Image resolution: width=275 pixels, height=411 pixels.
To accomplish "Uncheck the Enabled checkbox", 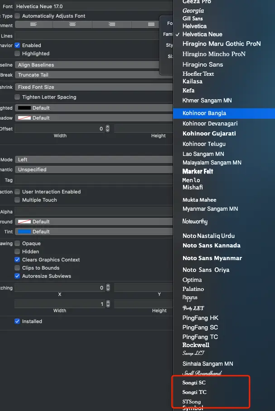I will (17, 45).
